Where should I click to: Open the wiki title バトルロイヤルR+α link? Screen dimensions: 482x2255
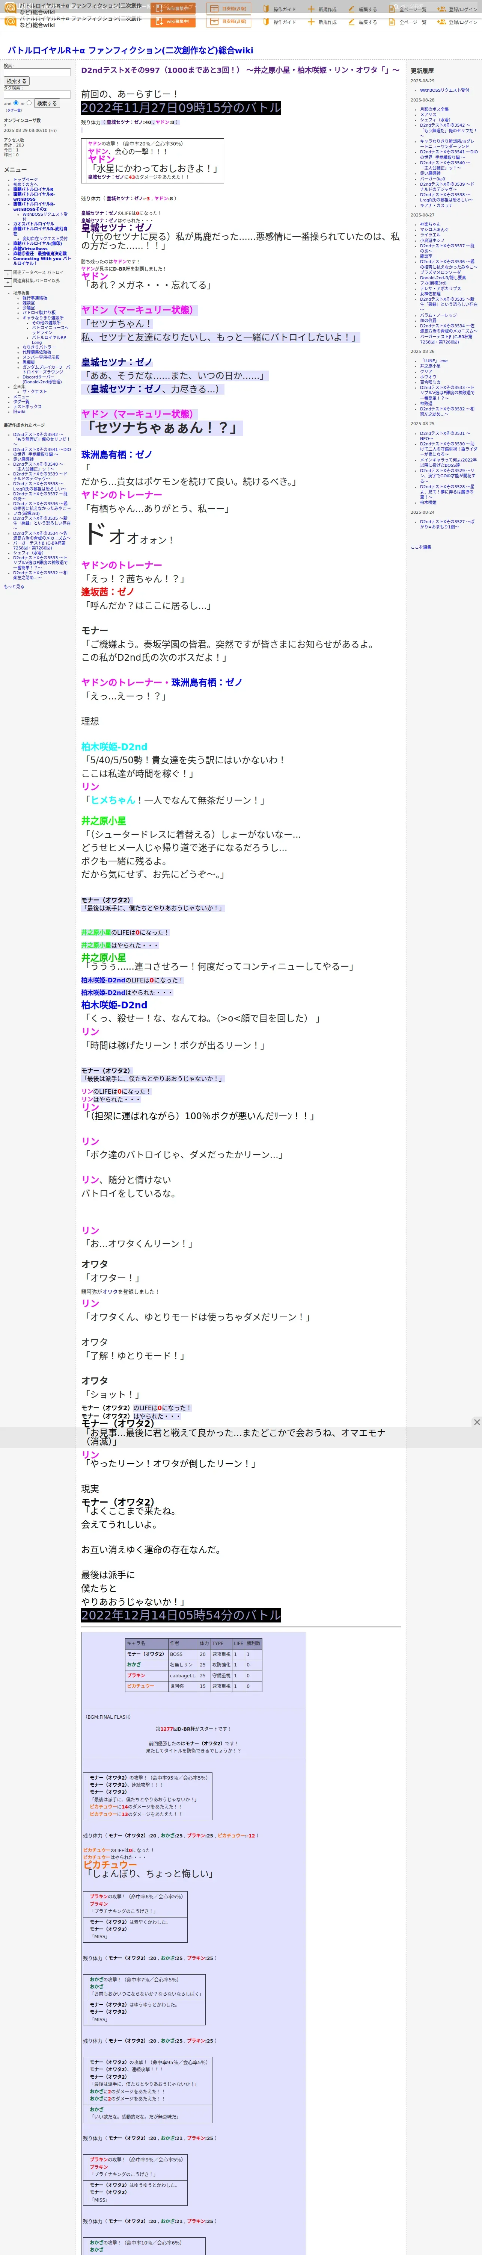pos(130,51)
